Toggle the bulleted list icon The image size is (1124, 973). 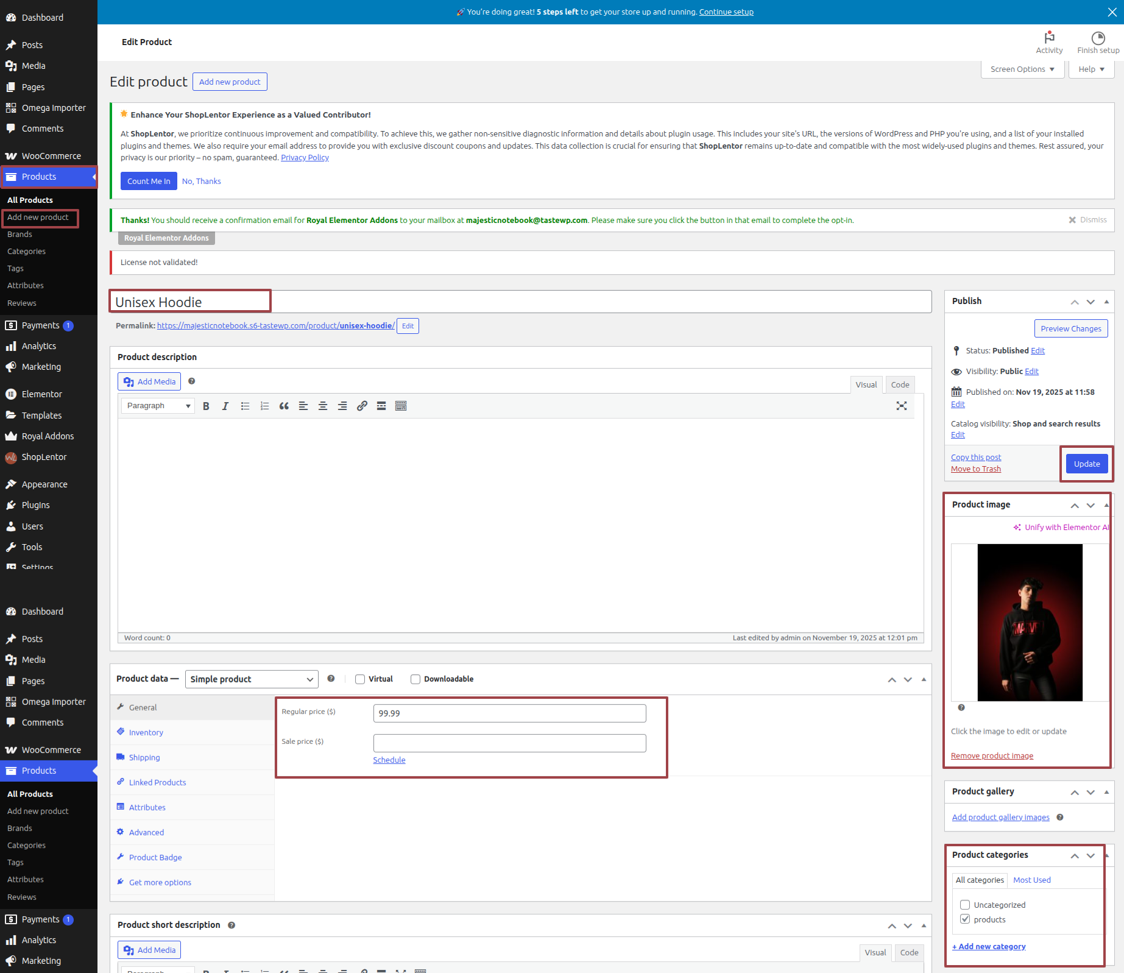tap(245, 406)
